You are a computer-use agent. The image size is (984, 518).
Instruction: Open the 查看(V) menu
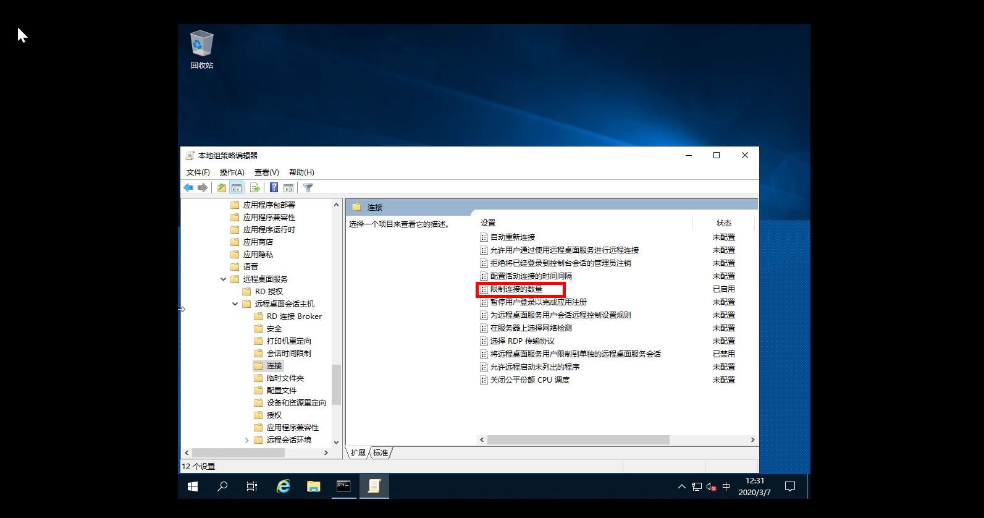pyautogui.click(x=267, y=172)
